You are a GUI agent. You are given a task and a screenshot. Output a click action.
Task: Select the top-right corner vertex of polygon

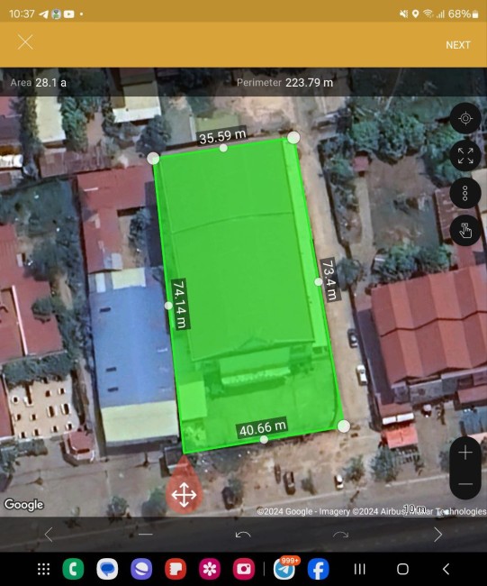[293, 138]
